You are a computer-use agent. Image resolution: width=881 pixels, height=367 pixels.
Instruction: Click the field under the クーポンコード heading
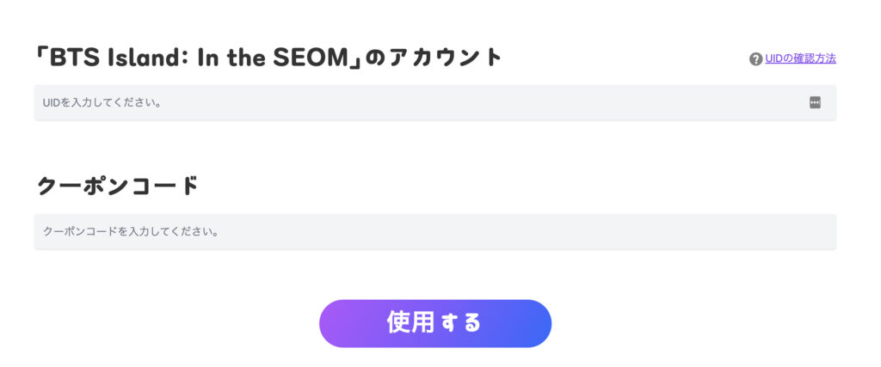434,231
